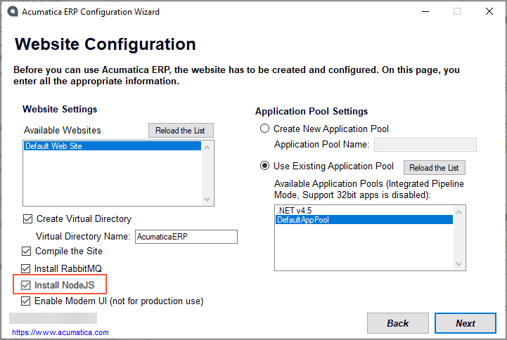Toggle the Install NodeJS checkbox

pyautogui.click(x=26, y=285)
